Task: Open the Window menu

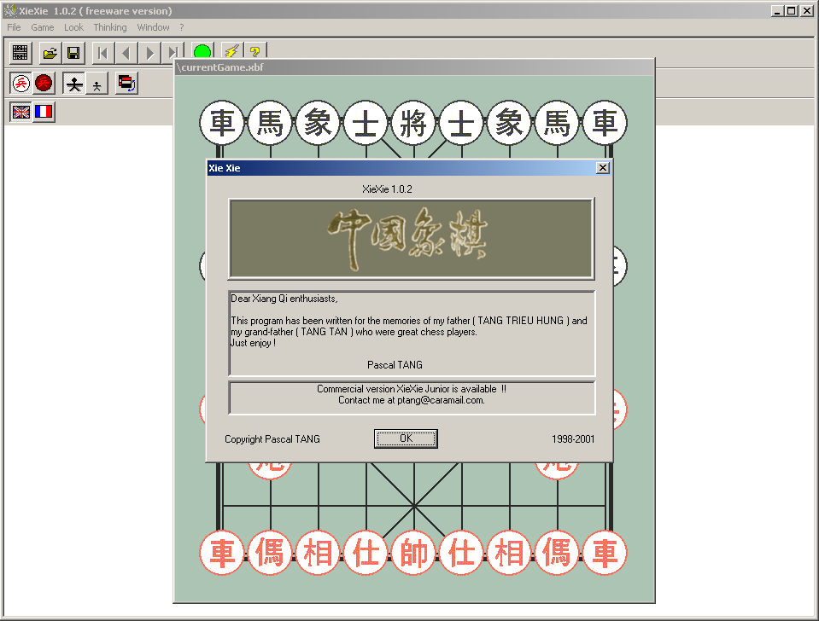Action: point(153,27)
